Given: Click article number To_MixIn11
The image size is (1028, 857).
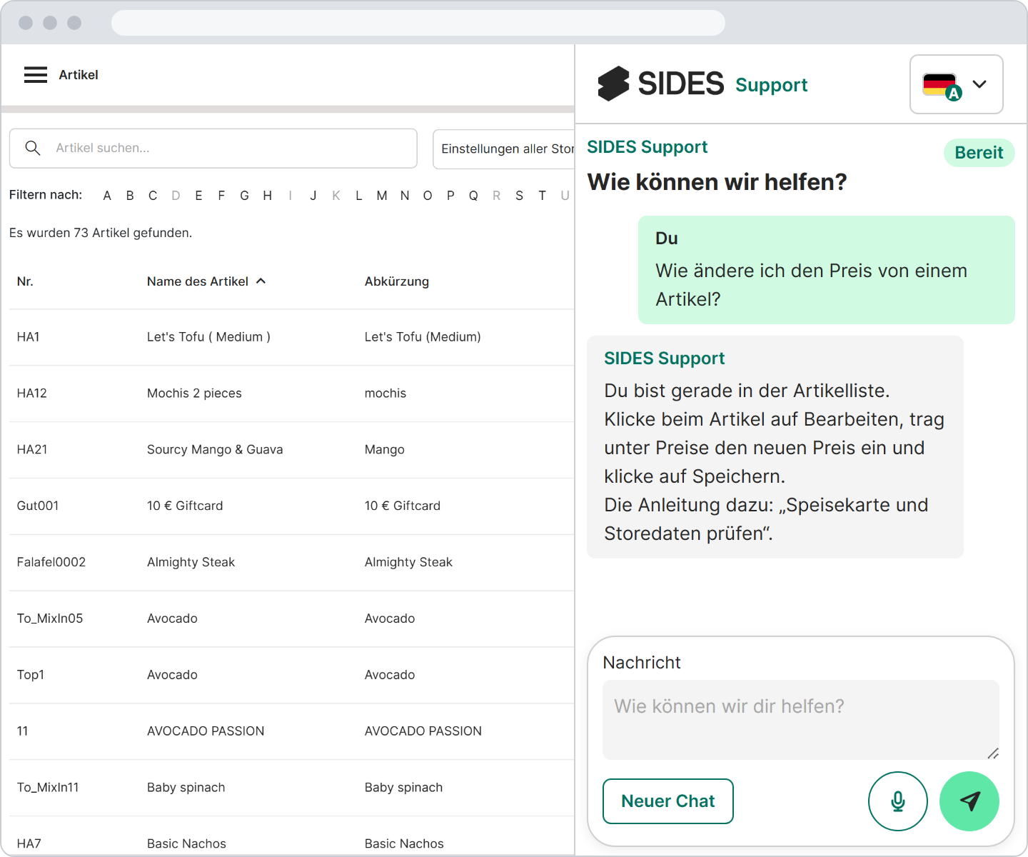Looking at the screenshot, I should point(48,788).
